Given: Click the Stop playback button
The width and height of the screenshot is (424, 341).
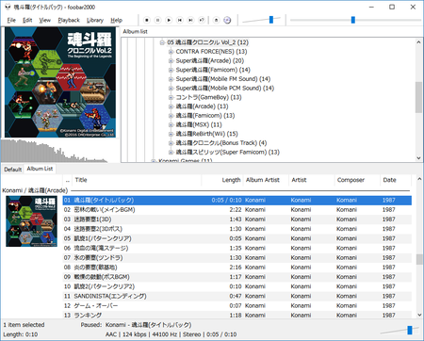Looking at the screenshot, I should click(x=147, y=20).
